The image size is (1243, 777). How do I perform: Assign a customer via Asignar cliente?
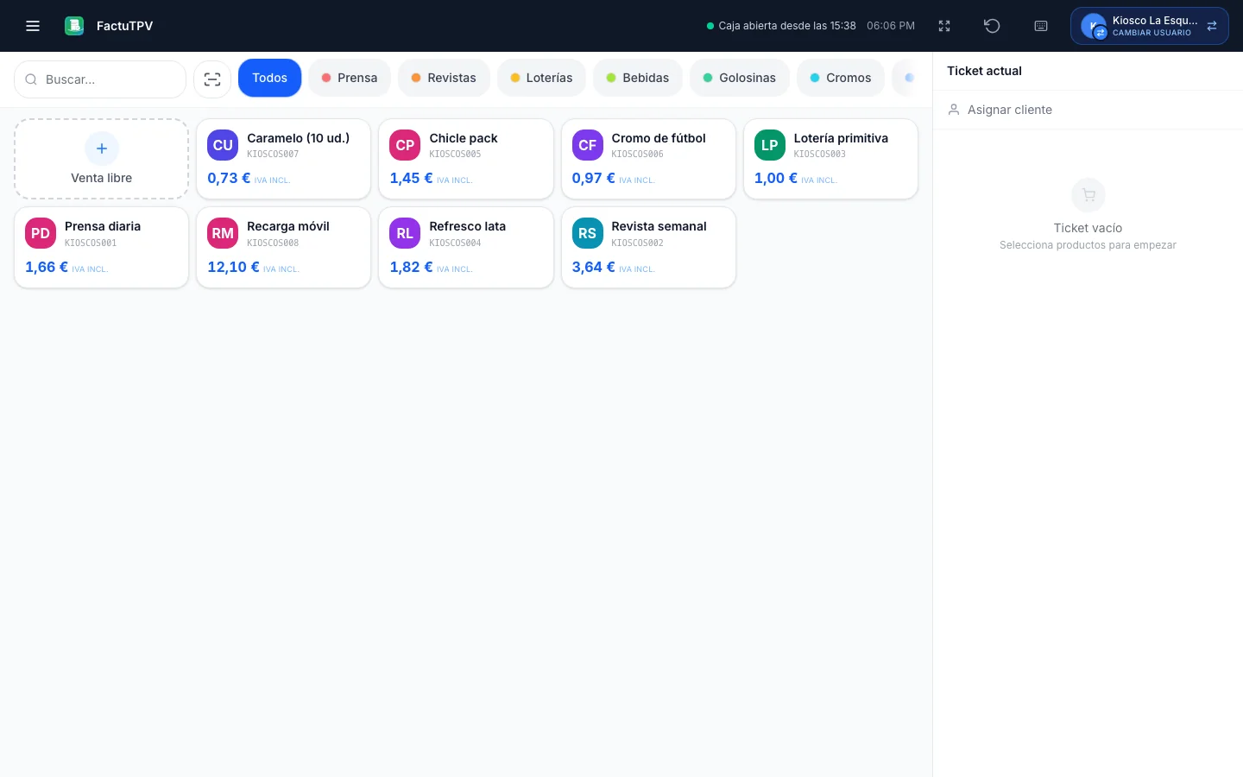click(x=1088, y=110)
